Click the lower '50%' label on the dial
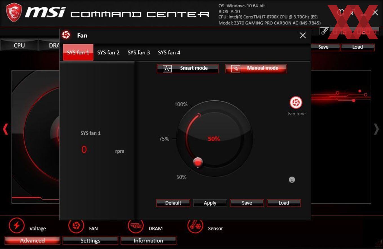 (x=181, y=177)
